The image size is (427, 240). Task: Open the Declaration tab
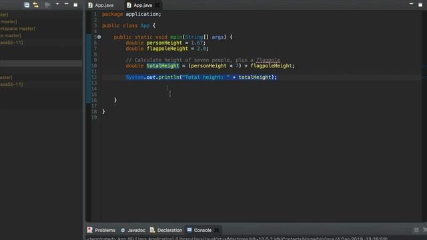pyautogui.click(x=166, y=230)
